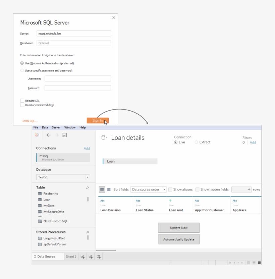The image size is (275, 279).
Task: Open the TestV1 database dropdown
Action: click(88, 177)
